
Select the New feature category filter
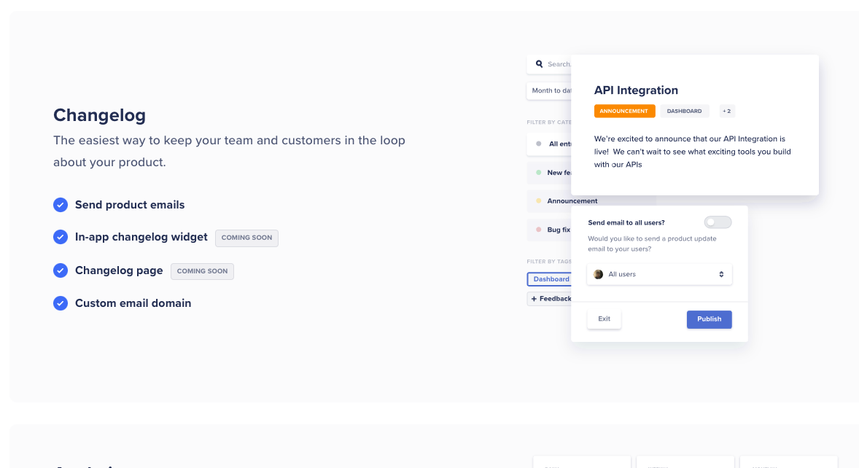[x=549, y=173]
